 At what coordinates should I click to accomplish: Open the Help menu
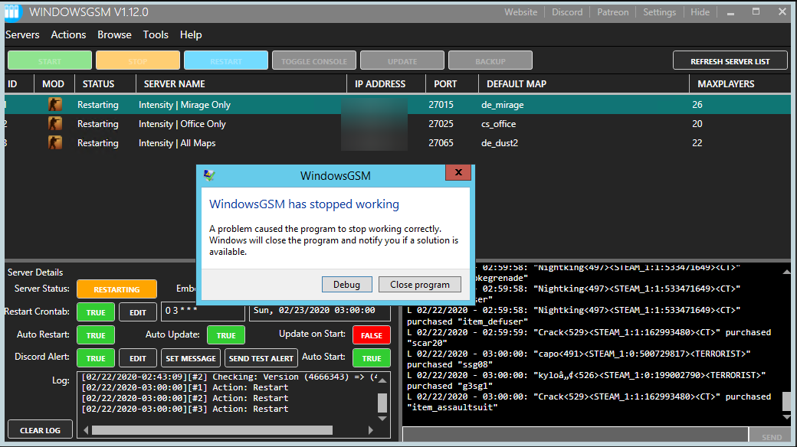point(190,34)
